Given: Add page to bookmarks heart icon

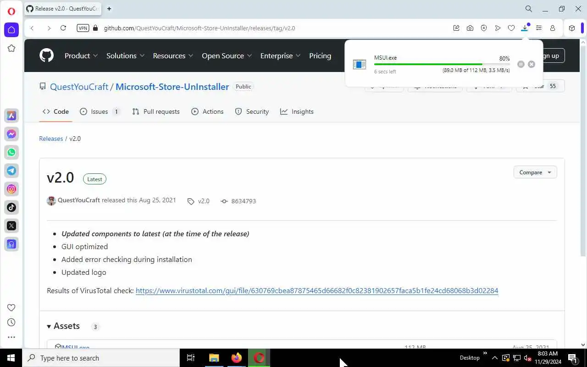Looking at the screenshot, I should [x=511, y=28].
